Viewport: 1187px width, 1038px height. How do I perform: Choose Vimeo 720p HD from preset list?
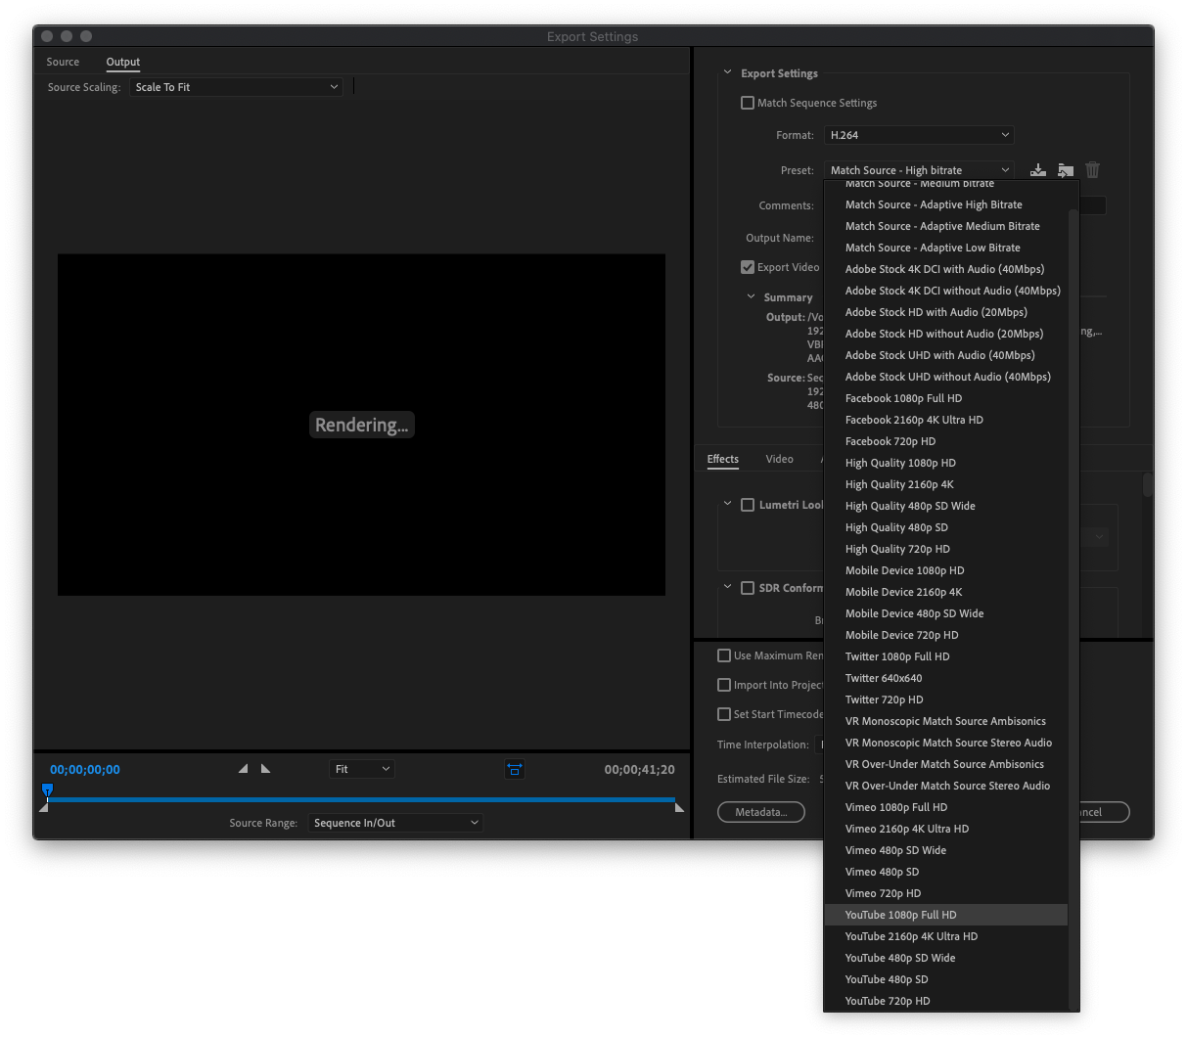(883, 893)
